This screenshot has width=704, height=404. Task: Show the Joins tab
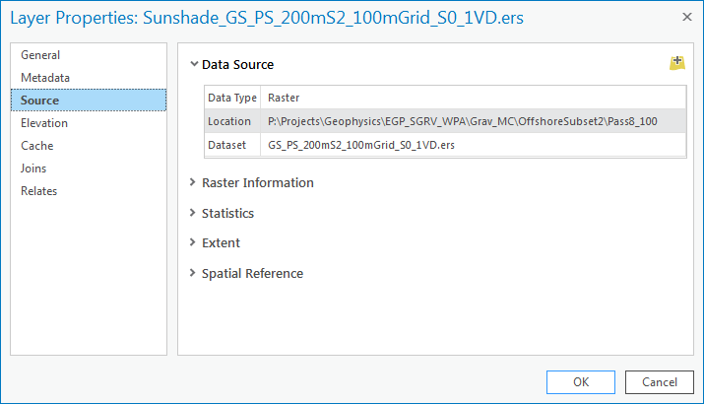(x=33, y=168)
